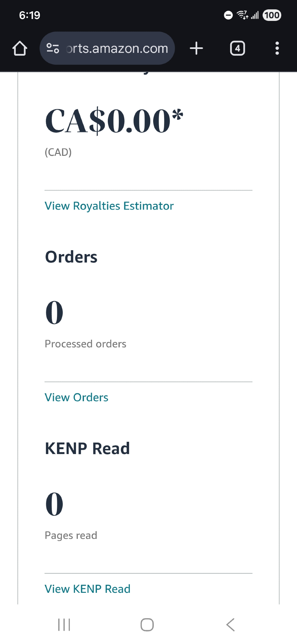Select the KENP Read section heading
Image resolution: width=297 pixels, height=644 pixels.
tap(87, 448)
